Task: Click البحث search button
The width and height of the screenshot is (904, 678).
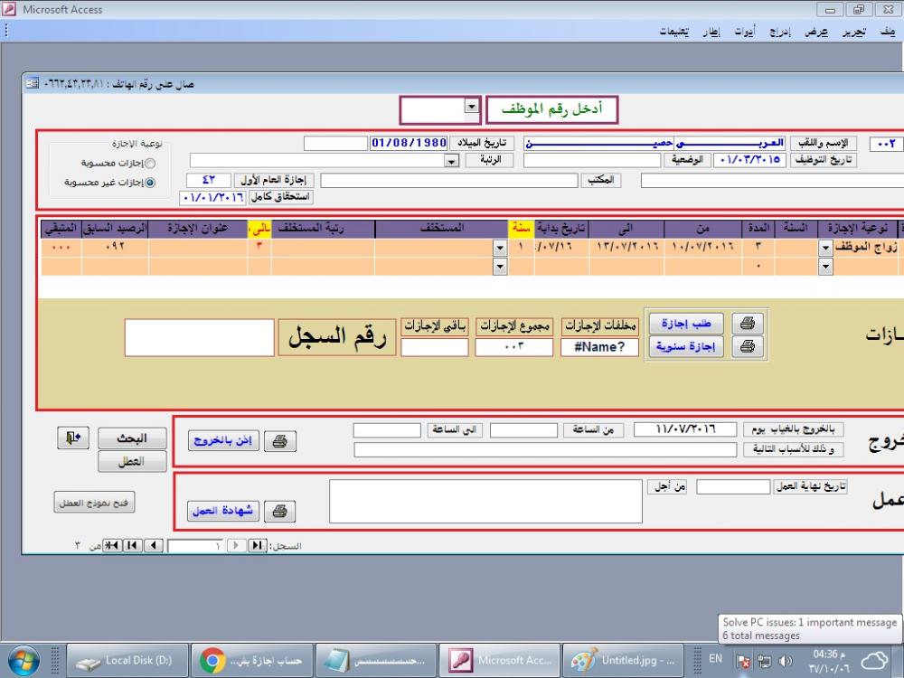Action: [x=132, y=438]
